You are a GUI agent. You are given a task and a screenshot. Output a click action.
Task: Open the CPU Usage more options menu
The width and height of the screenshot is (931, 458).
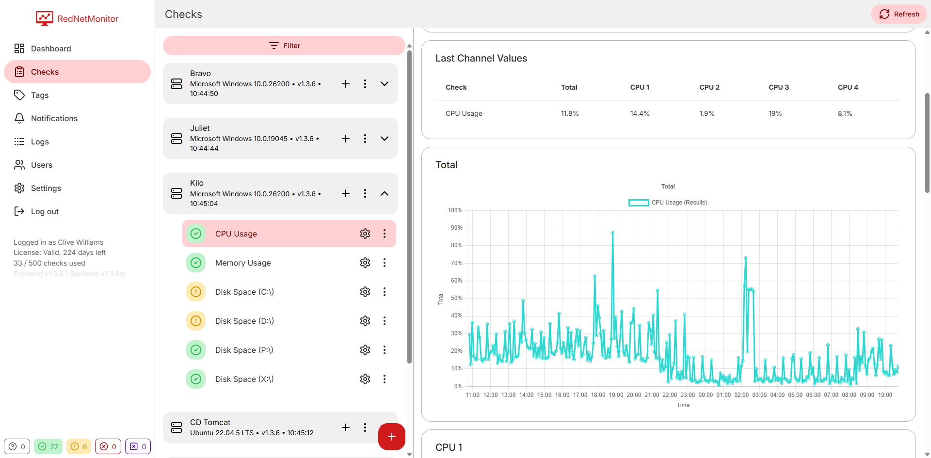tap(385, 234)
